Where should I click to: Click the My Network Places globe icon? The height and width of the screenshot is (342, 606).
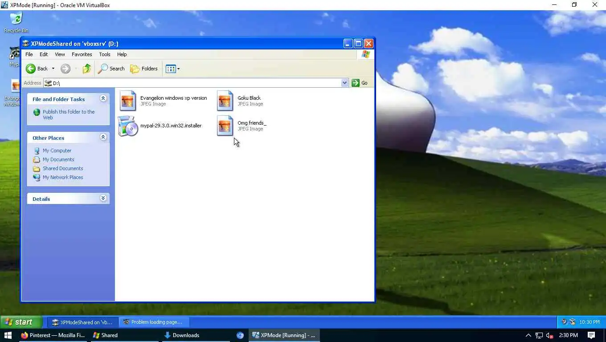(x=37, y=177)
